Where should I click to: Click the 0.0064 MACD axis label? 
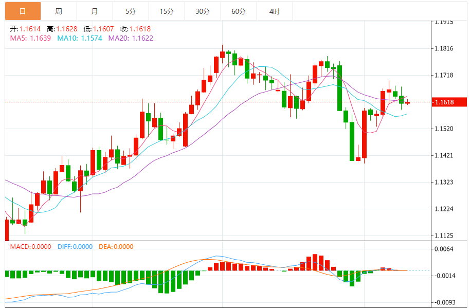444,249
